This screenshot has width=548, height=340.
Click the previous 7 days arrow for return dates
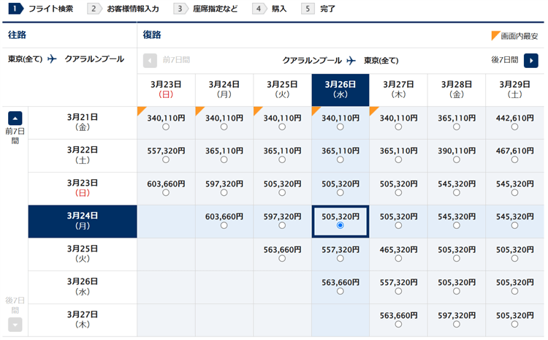[150, 60]
